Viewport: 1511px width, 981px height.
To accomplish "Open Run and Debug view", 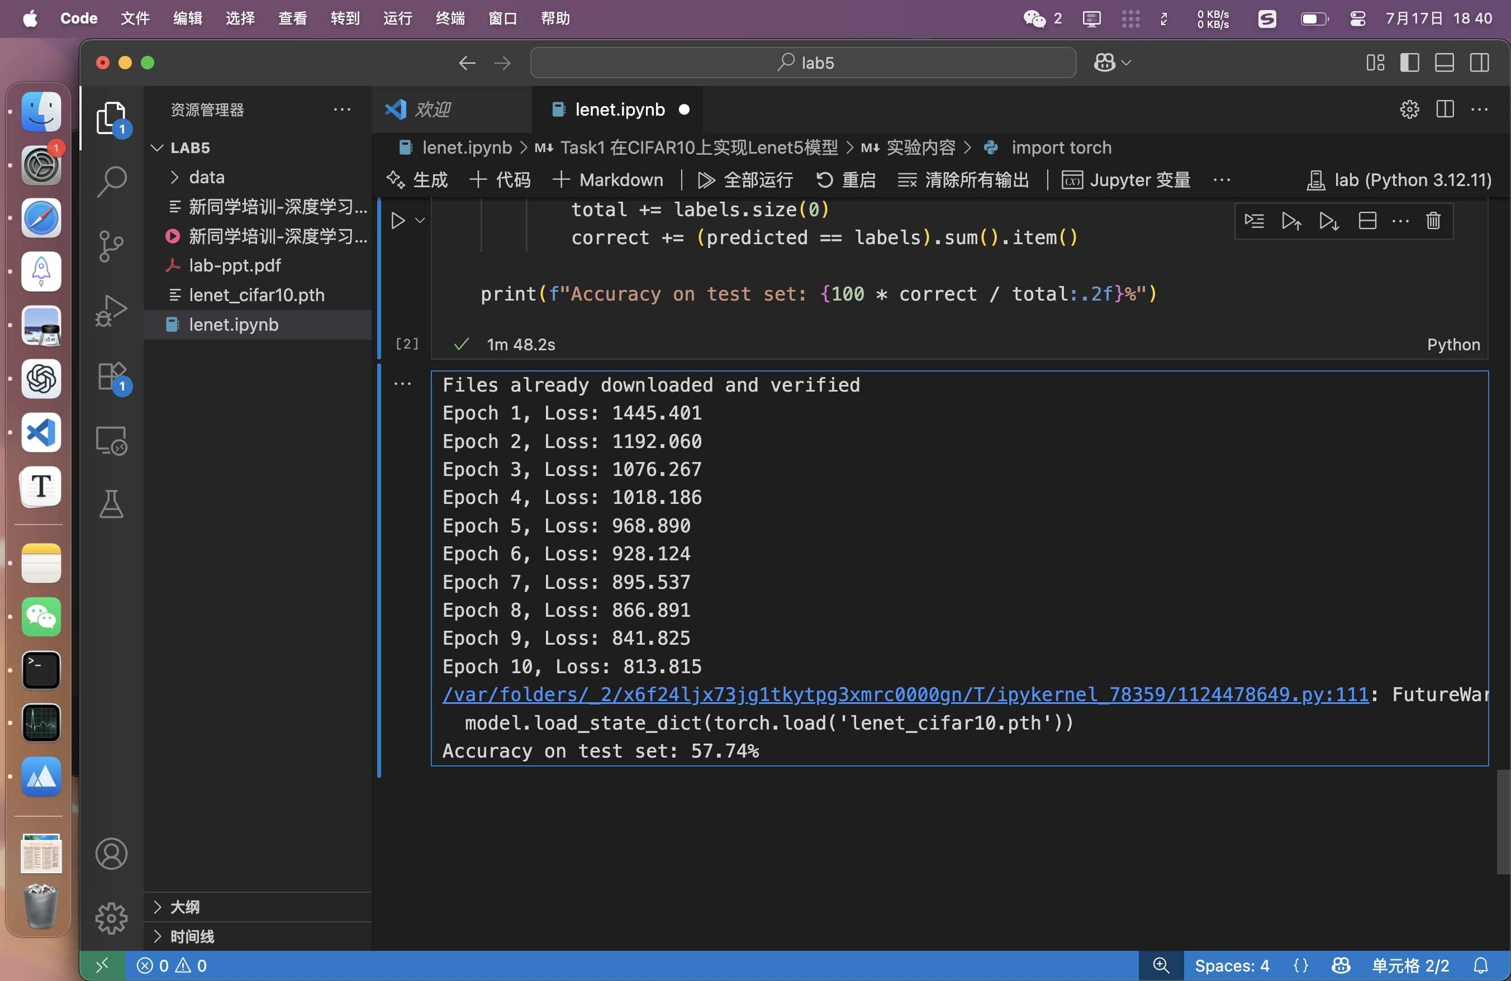I will tap(112, 311).
